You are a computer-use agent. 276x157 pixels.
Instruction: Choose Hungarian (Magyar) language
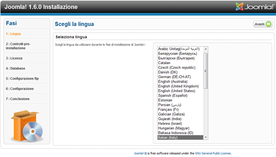click(x=181, y=128)
